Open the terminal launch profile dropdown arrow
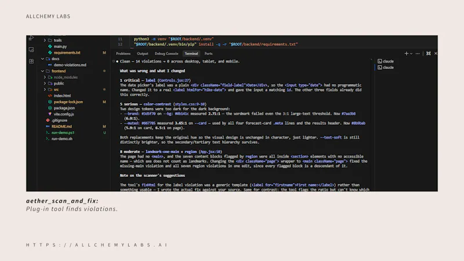Image resolution: width=464 pixels, height=261 pixels. pyautogui.click(x=411, y=53)
